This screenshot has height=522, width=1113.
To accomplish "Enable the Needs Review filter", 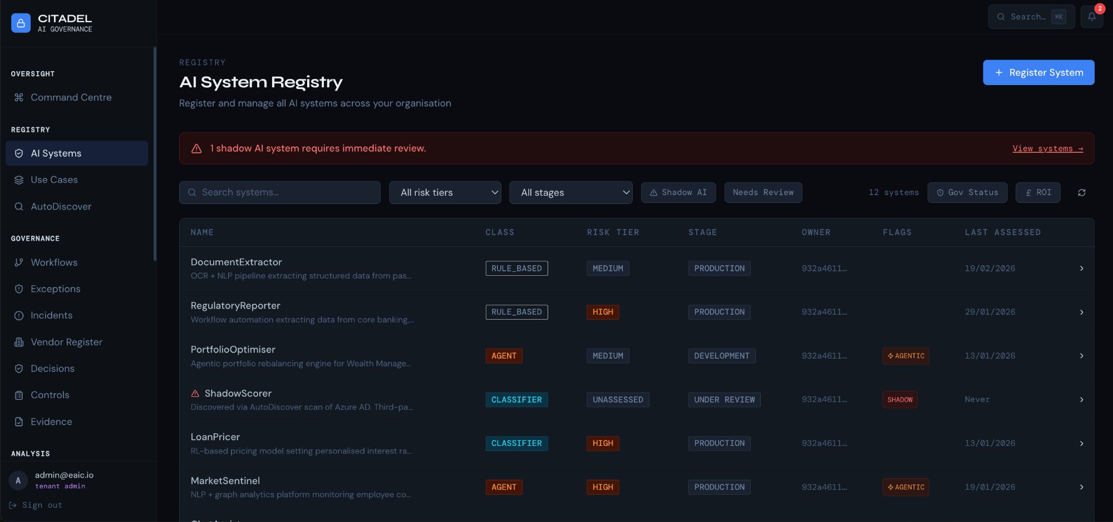I will click(763, 192).
